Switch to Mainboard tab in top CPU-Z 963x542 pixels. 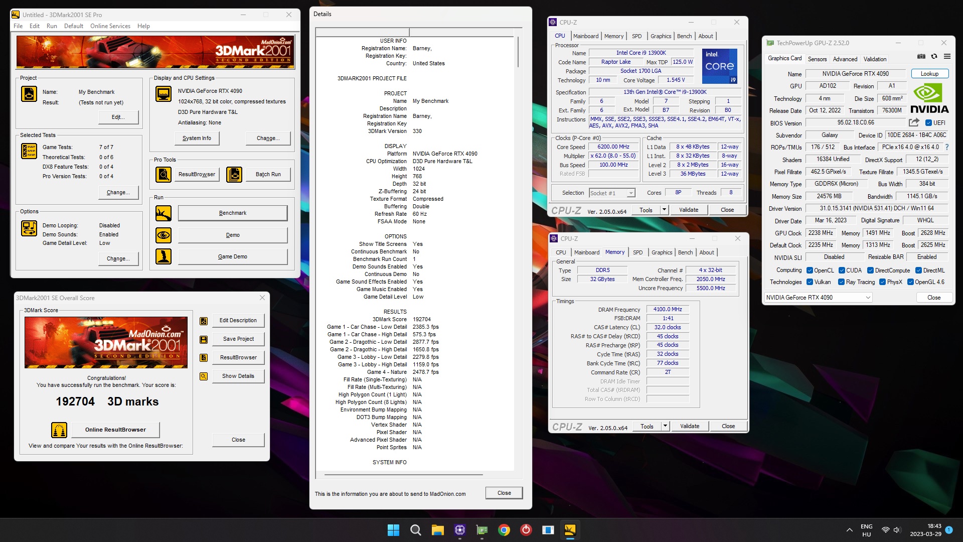point(586,36)
